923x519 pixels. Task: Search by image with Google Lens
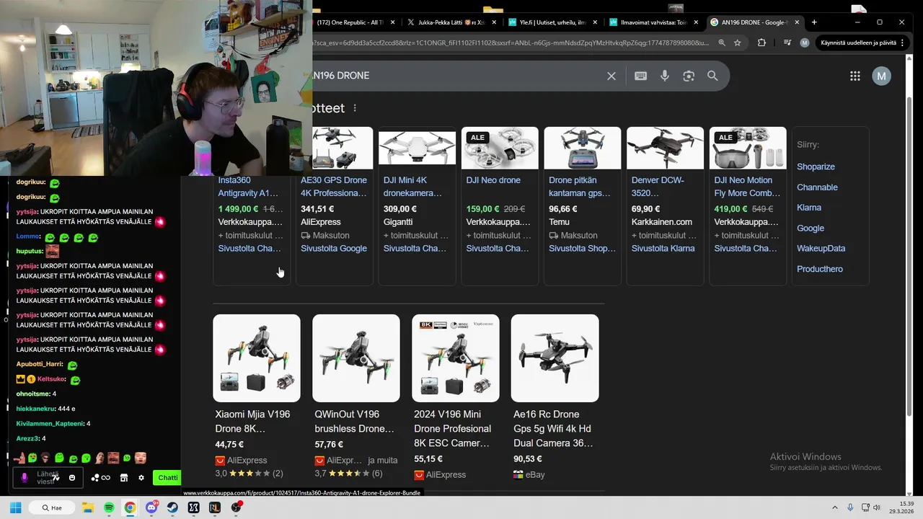(x=689, y=76)
